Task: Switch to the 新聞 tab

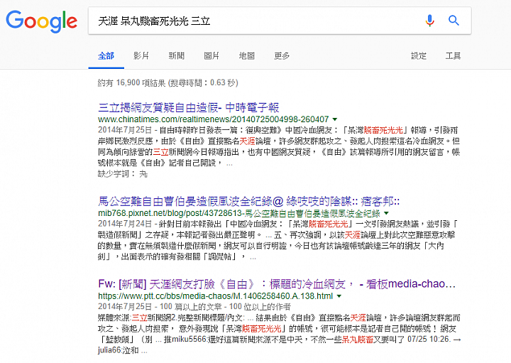Action: (x=176, y=56)
